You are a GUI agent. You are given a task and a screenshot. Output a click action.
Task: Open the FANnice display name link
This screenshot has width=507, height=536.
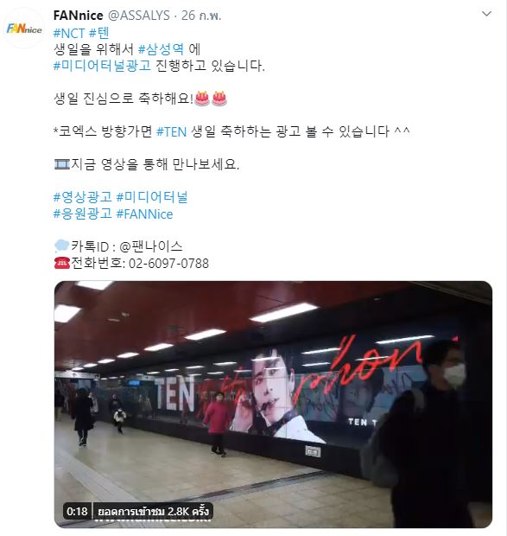[79, 16]
